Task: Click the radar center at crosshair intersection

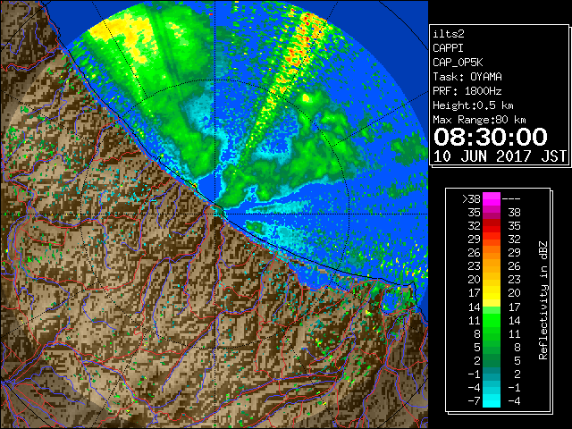Action: (215, 214)
